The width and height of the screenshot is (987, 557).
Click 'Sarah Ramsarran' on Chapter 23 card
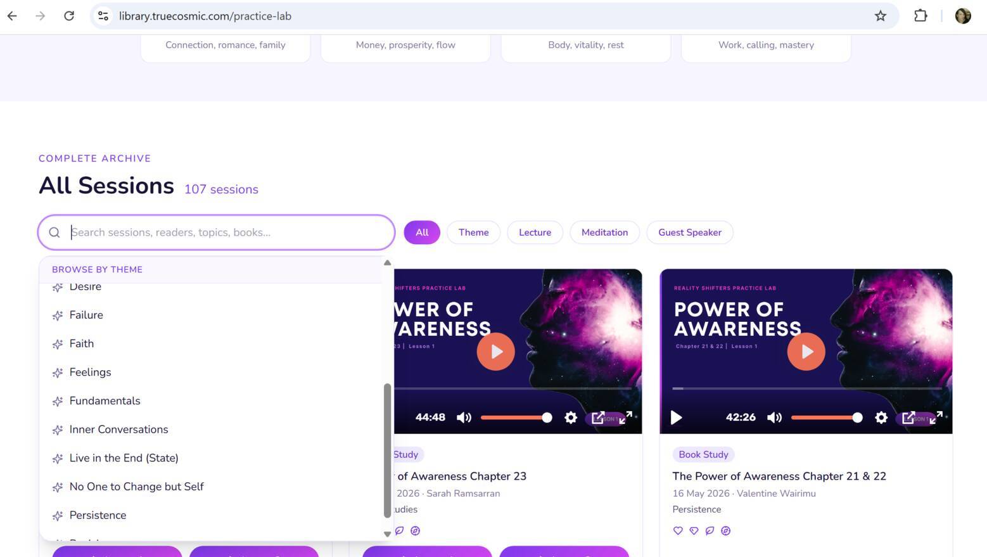point(463,494)
